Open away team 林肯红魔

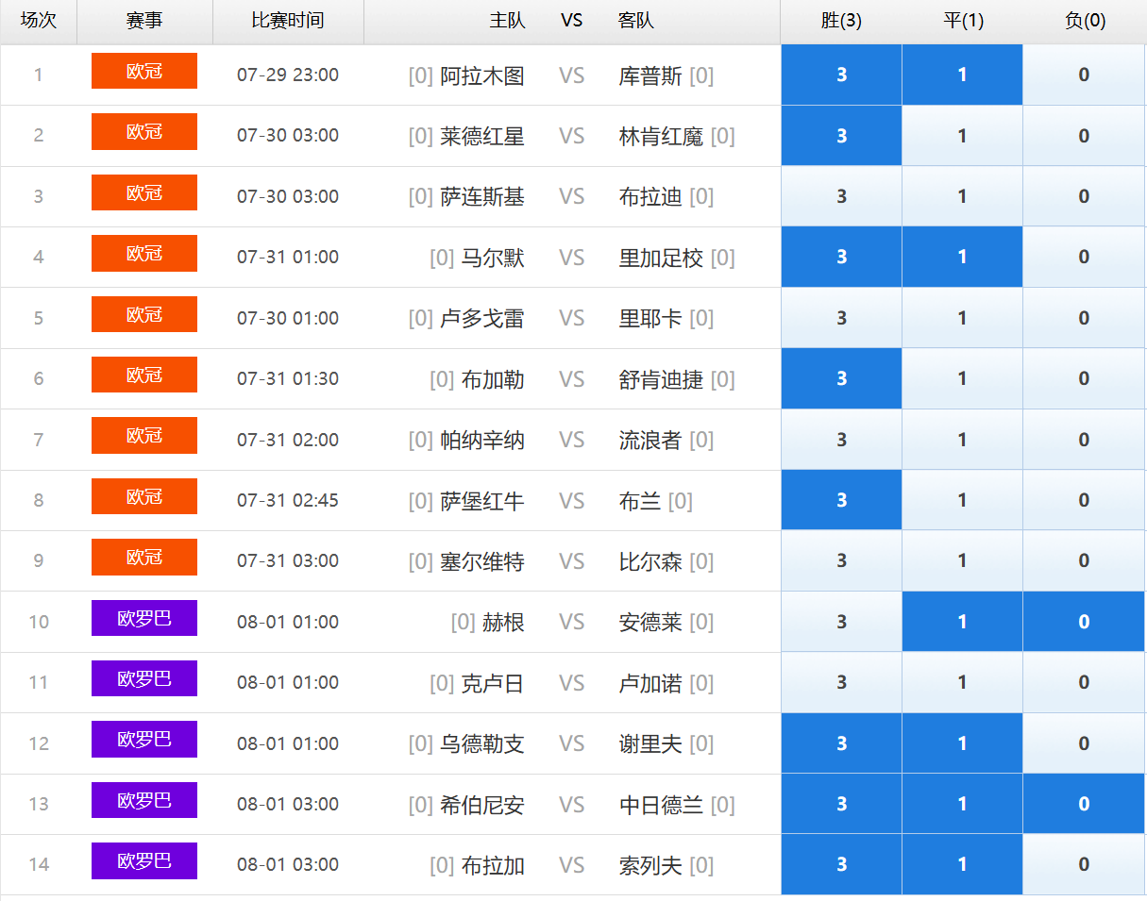[x=661, y=137]
